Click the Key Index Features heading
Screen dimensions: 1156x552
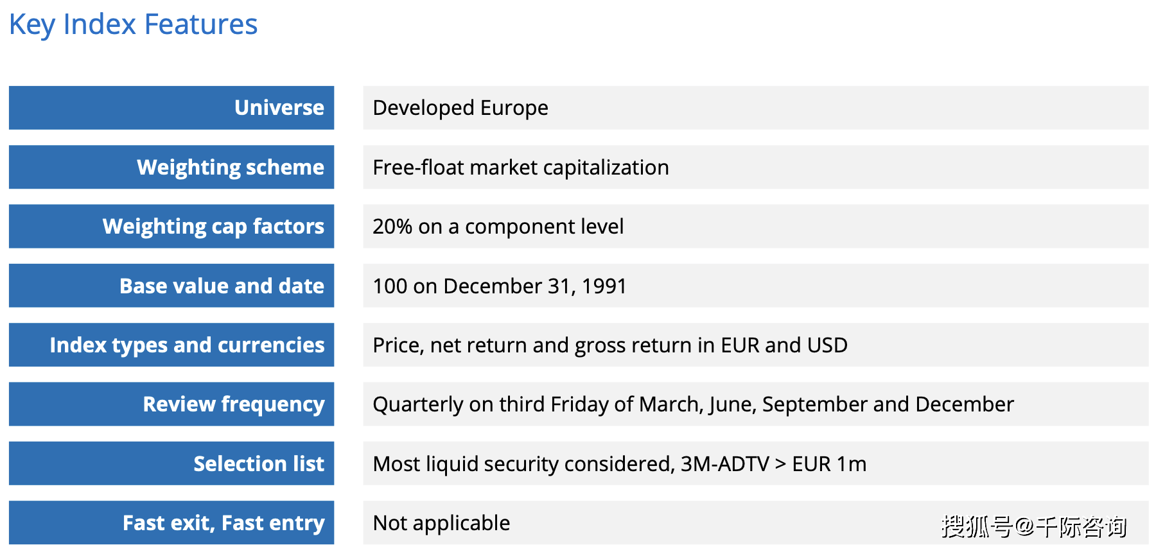(x=133, y=25)
